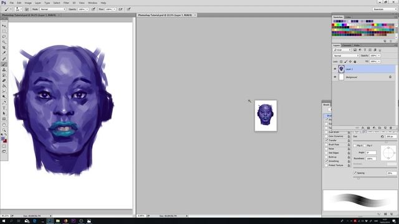Image resolution: width=399 pixels, height=224 pixels.
Task: Select the Rectangular Marquee tool
Action: (x=4, y=31)
